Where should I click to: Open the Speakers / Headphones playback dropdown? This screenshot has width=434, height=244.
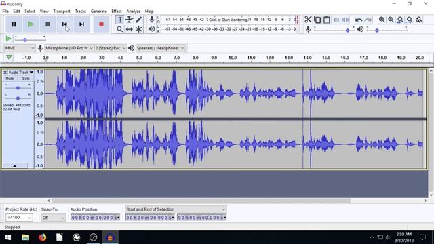tap(160, 48)
